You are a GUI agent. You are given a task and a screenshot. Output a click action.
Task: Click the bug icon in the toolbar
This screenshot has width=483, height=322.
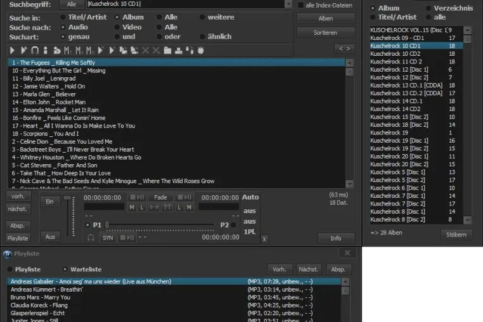point(201,50)
